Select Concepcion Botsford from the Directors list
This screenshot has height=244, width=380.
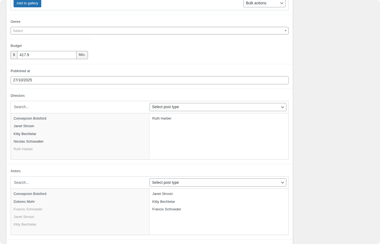[x=30, y=118]
